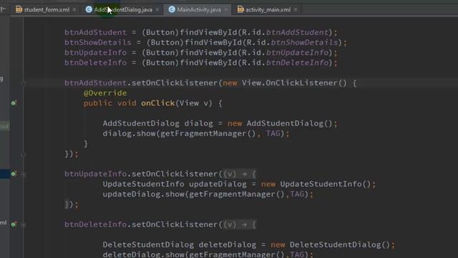Expand the folded btnUpdateInfo lambda block
Image resolution: width=458 pixels, height=258 pixels.
tap(24, 174)
